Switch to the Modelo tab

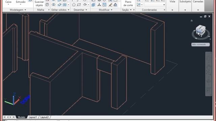[x=22, y=117]
